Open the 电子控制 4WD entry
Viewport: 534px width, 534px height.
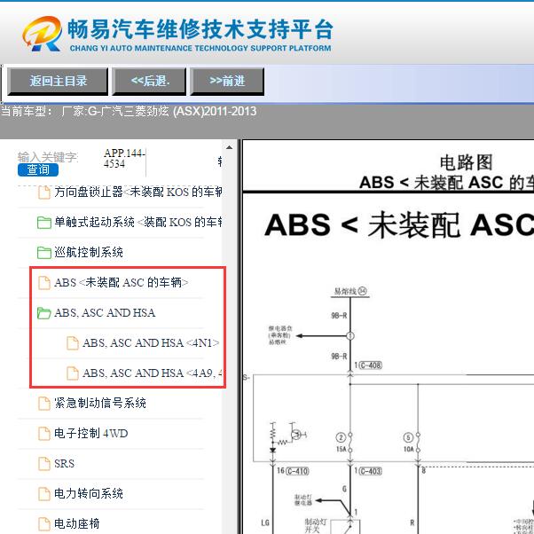tap(91, 433)
